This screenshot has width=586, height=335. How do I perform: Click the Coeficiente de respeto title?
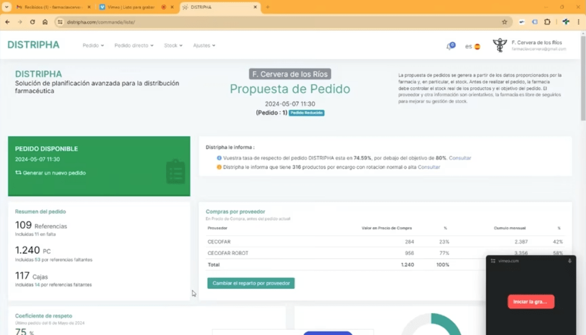click(x=43, y=316)
